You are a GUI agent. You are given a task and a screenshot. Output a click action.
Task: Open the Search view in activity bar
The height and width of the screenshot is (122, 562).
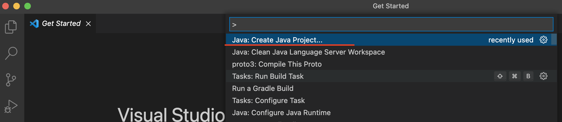[x=11, y=53]
